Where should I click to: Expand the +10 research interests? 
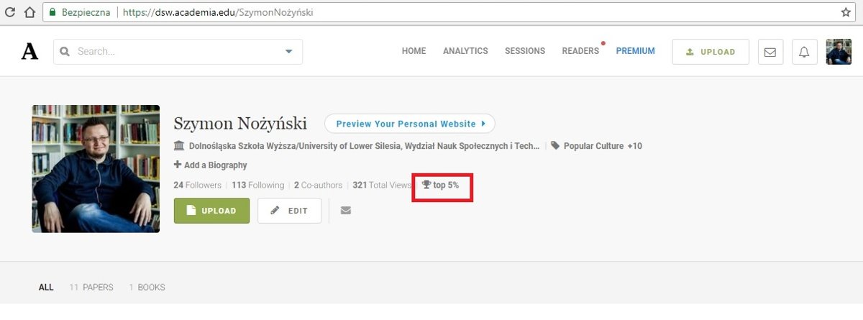[x=634, y=146]
